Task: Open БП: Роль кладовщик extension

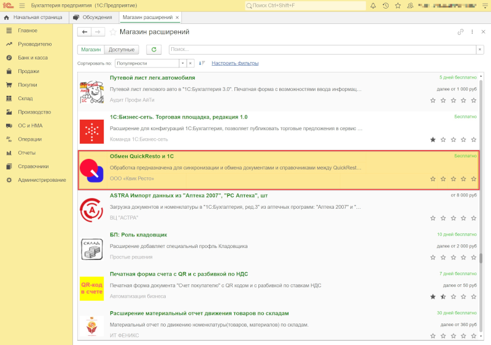Action: [x=139, y=235]
